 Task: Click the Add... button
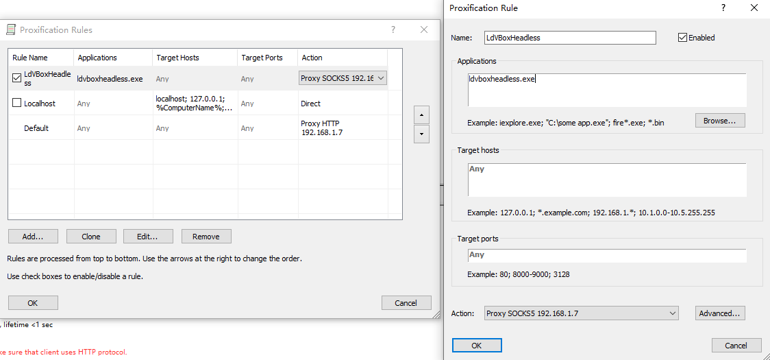pos(33,237)
